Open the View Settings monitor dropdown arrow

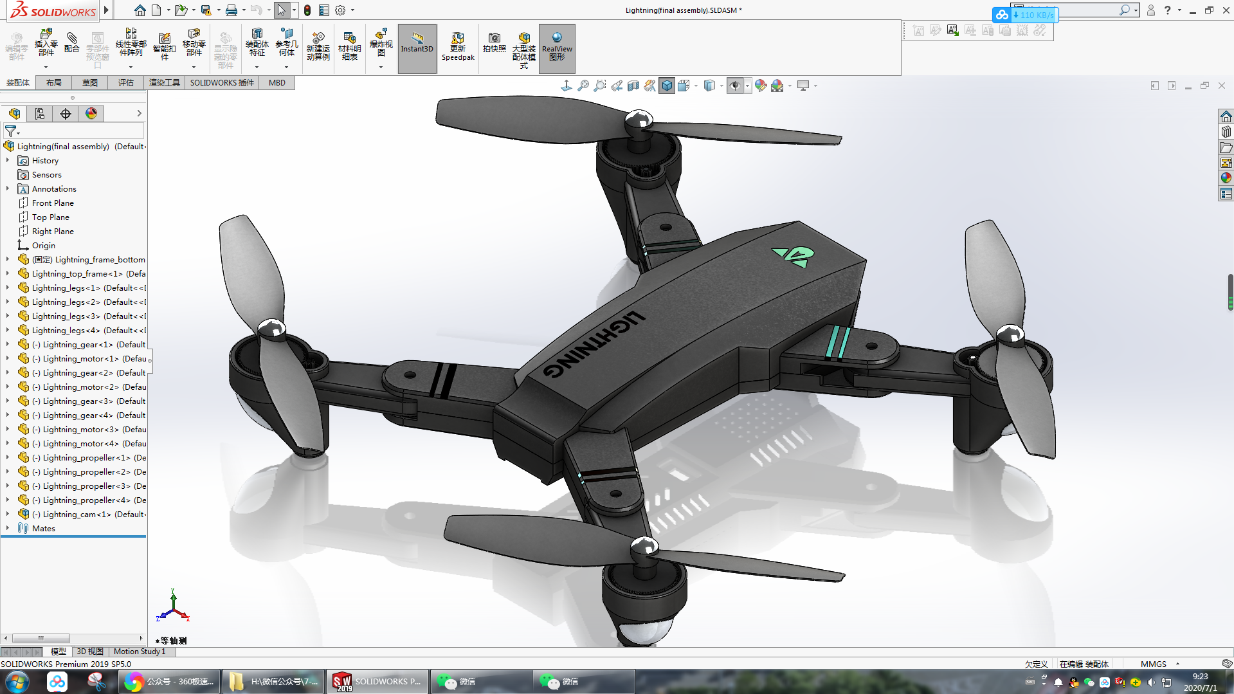click(815, 86)
